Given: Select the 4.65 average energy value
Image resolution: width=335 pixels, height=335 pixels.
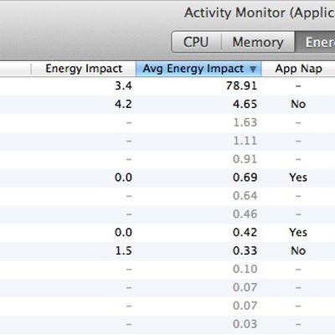Looking at the screenshot, I should tap(245, 104).
